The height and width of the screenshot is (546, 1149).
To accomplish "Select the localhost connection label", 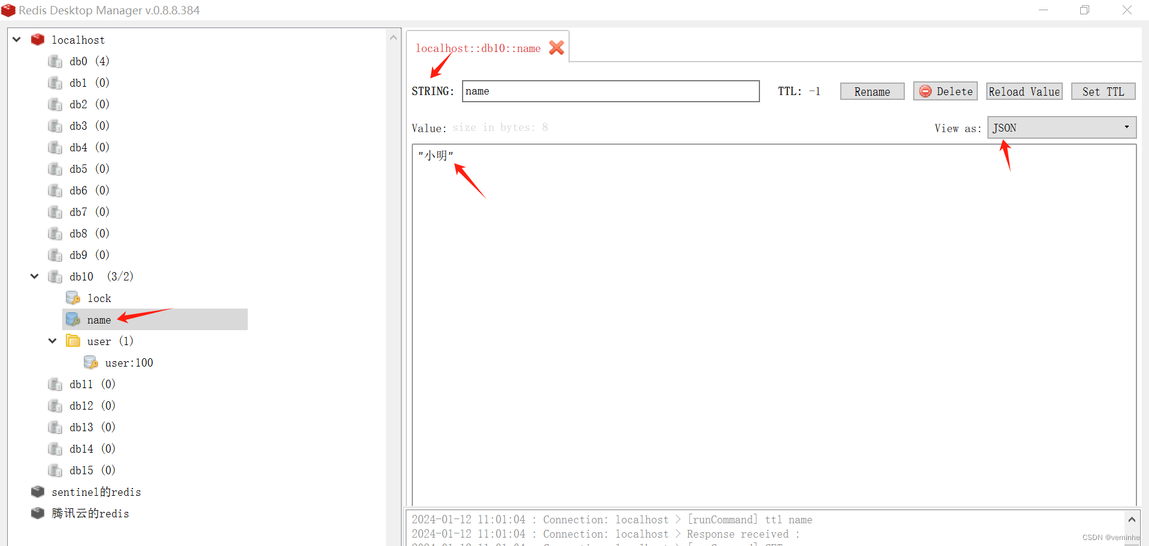I will pyautogui.click(x=78, y=39).
